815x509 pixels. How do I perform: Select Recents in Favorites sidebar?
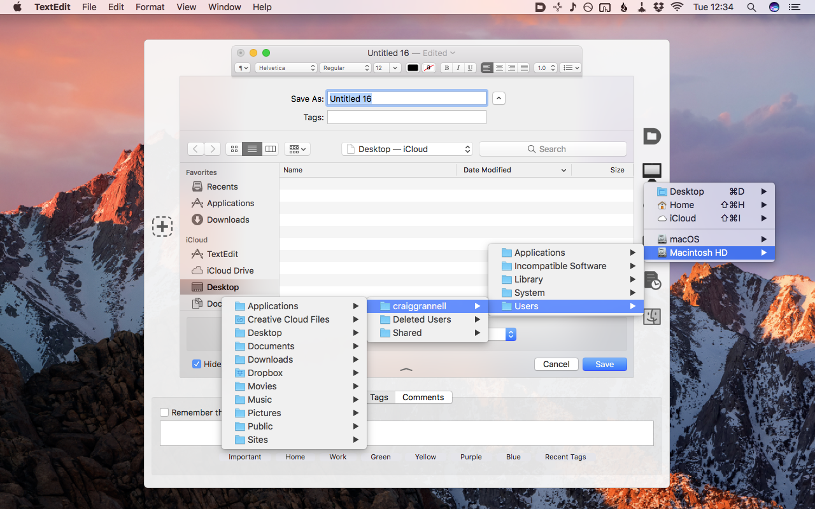(229, 186)
